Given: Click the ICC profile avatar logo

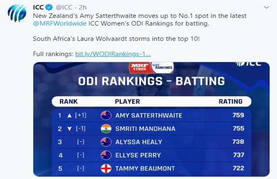Looking at the screenshot, I should (17, 13).
